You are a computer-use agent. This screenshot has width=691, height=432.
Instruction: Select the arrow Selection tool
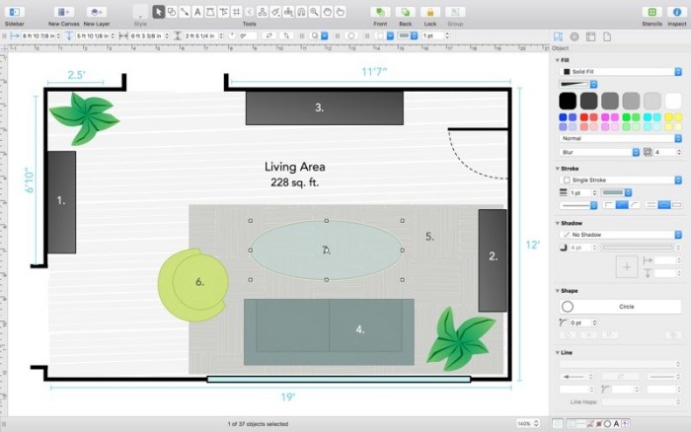(x=159, y=12)
